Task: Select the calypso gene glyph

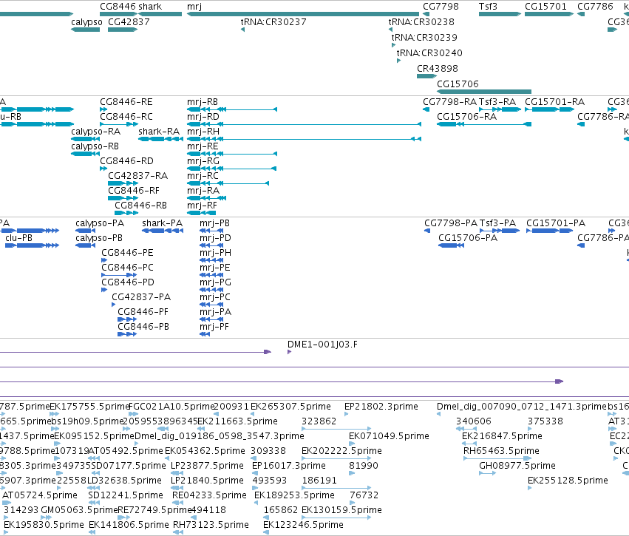Action: click(x=86, y=30)
